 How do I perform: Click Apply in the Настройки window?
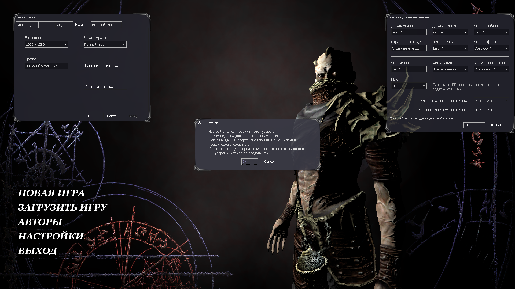pos(137,116)
